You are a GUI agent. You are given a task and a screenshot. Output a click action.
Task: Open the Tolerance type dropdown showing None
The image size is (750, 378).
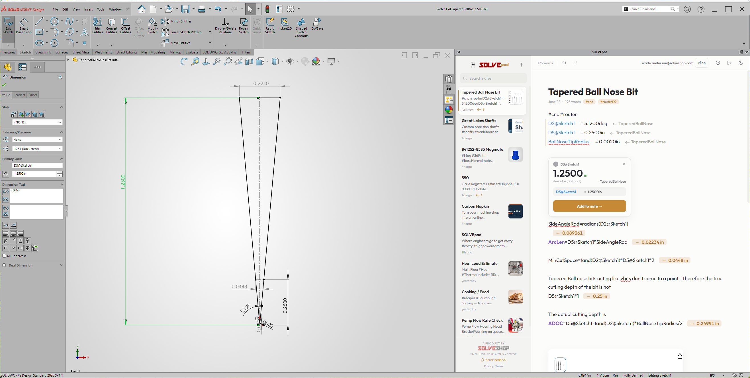37,140
